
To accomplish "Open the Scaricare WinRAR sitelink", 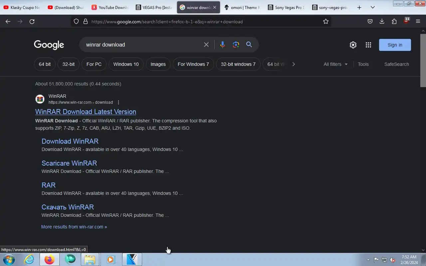I will click(x=69, y=163).
